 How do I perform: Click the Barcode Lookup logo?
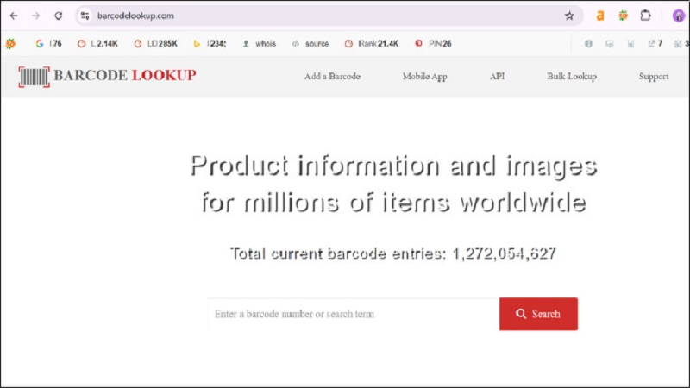pyautogui.click(x=108, y=76)
